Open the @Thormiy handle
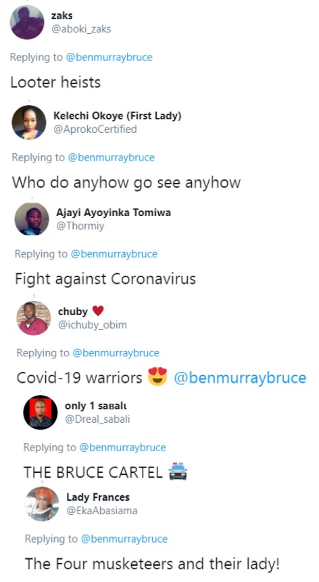 (80, 226)
